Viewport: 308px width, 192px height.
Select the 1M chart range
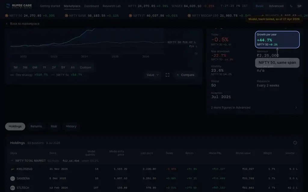pyautogui.click(x=15, y=67)
